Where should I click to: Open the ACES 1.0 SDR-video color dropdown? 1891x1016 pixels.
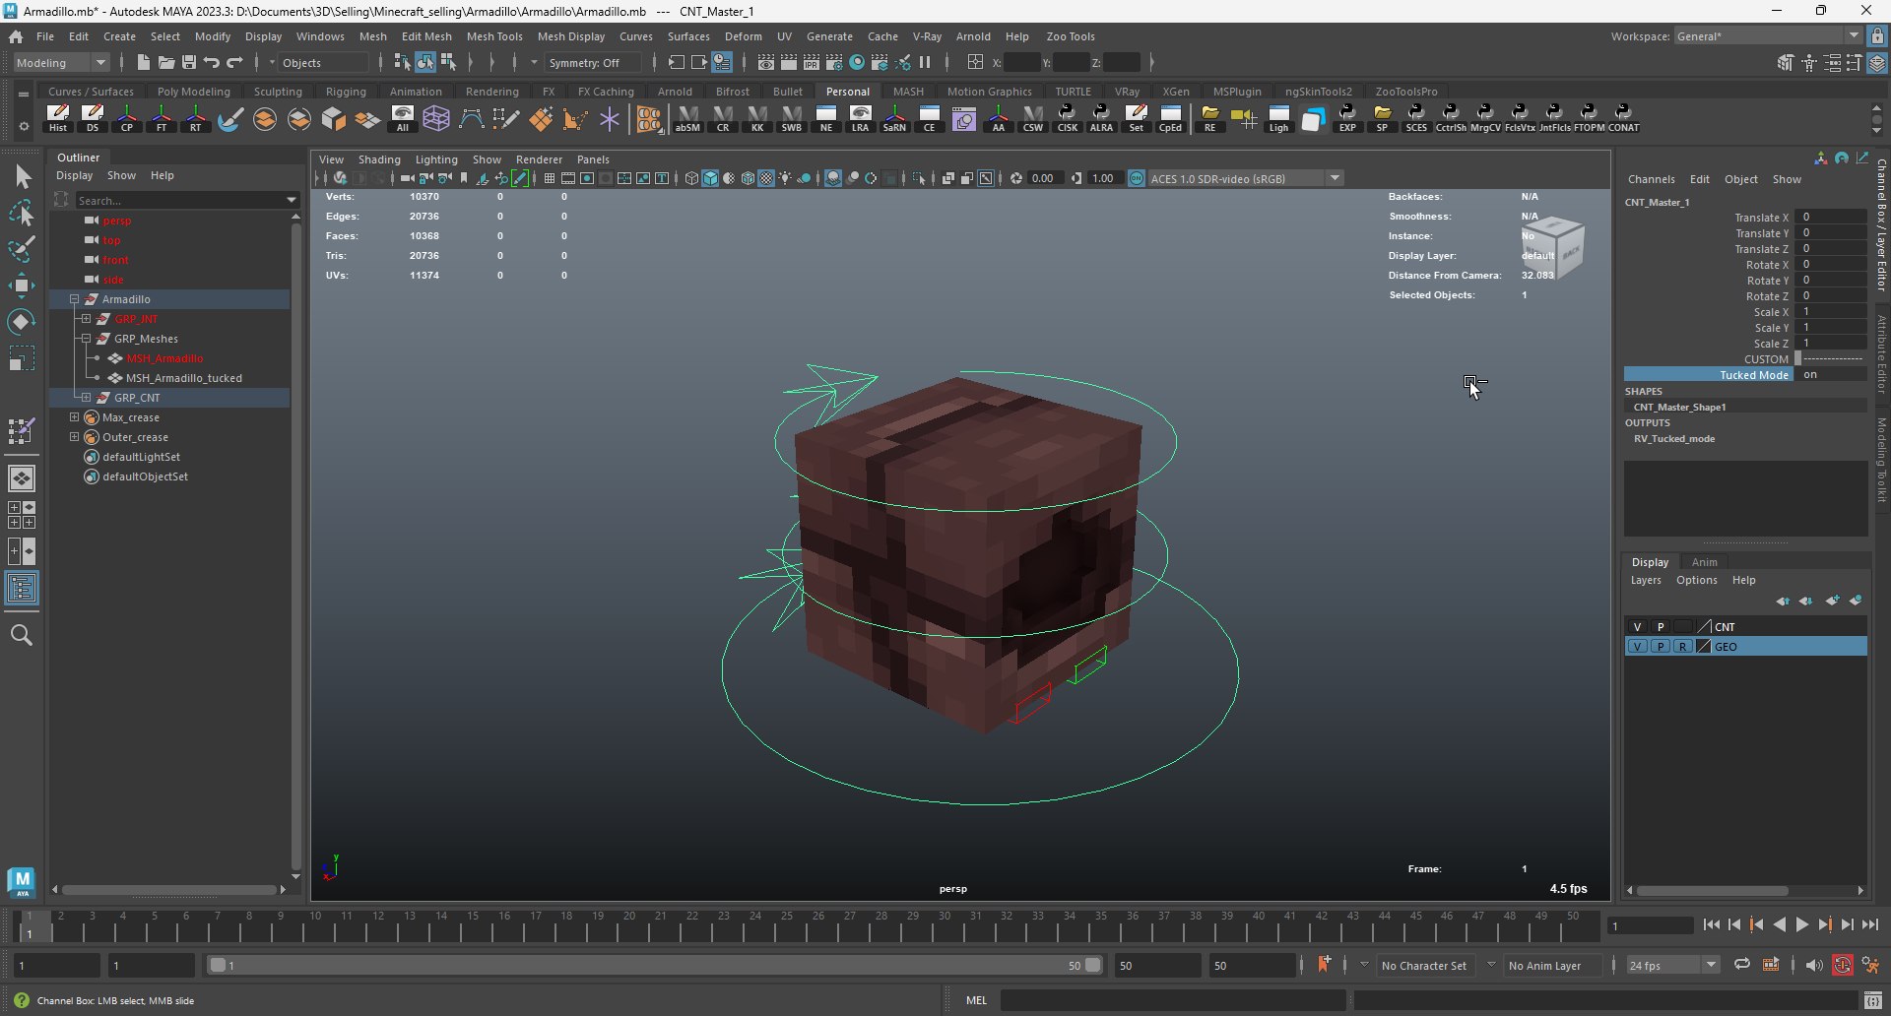coord(1245,178)
